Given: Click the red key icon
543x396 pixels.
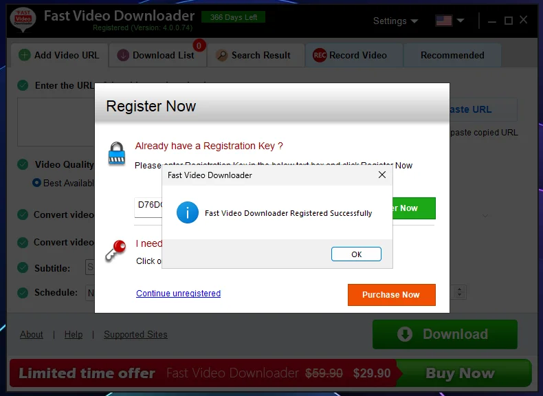Looking at the screenshot, I should [x=115, y=250].
